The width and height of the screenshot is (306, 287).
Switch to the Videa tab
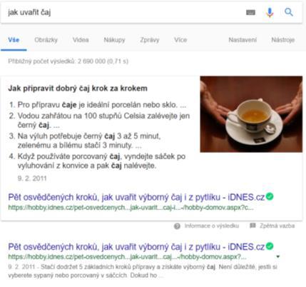click(x=81, y=40)
